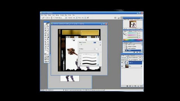Open the Opacity slider arrow in options bar
This screenshot has width=180, height=101.
coord(76,18)
